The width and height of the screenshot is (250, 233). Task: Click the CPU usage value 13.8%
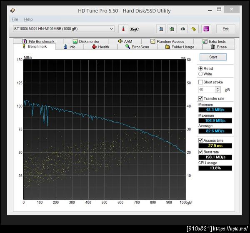pos(215,168)
